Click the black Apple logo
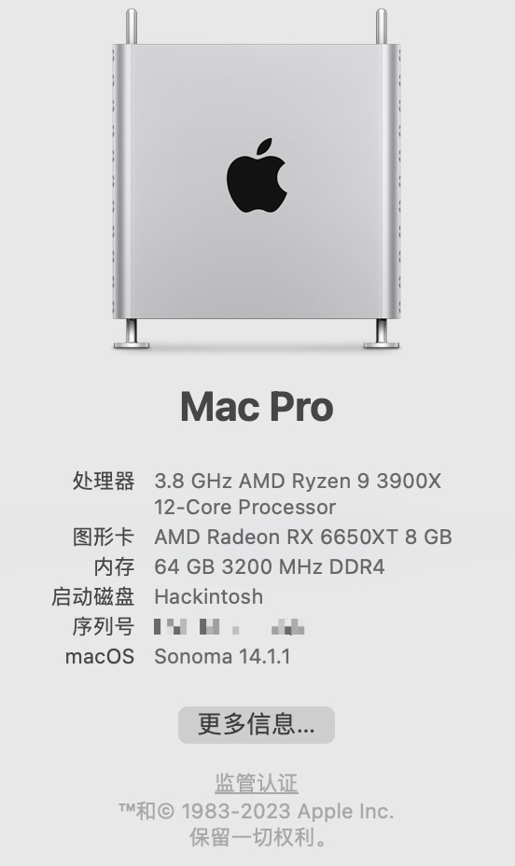The image size is (515, 866). coord(257,175)
